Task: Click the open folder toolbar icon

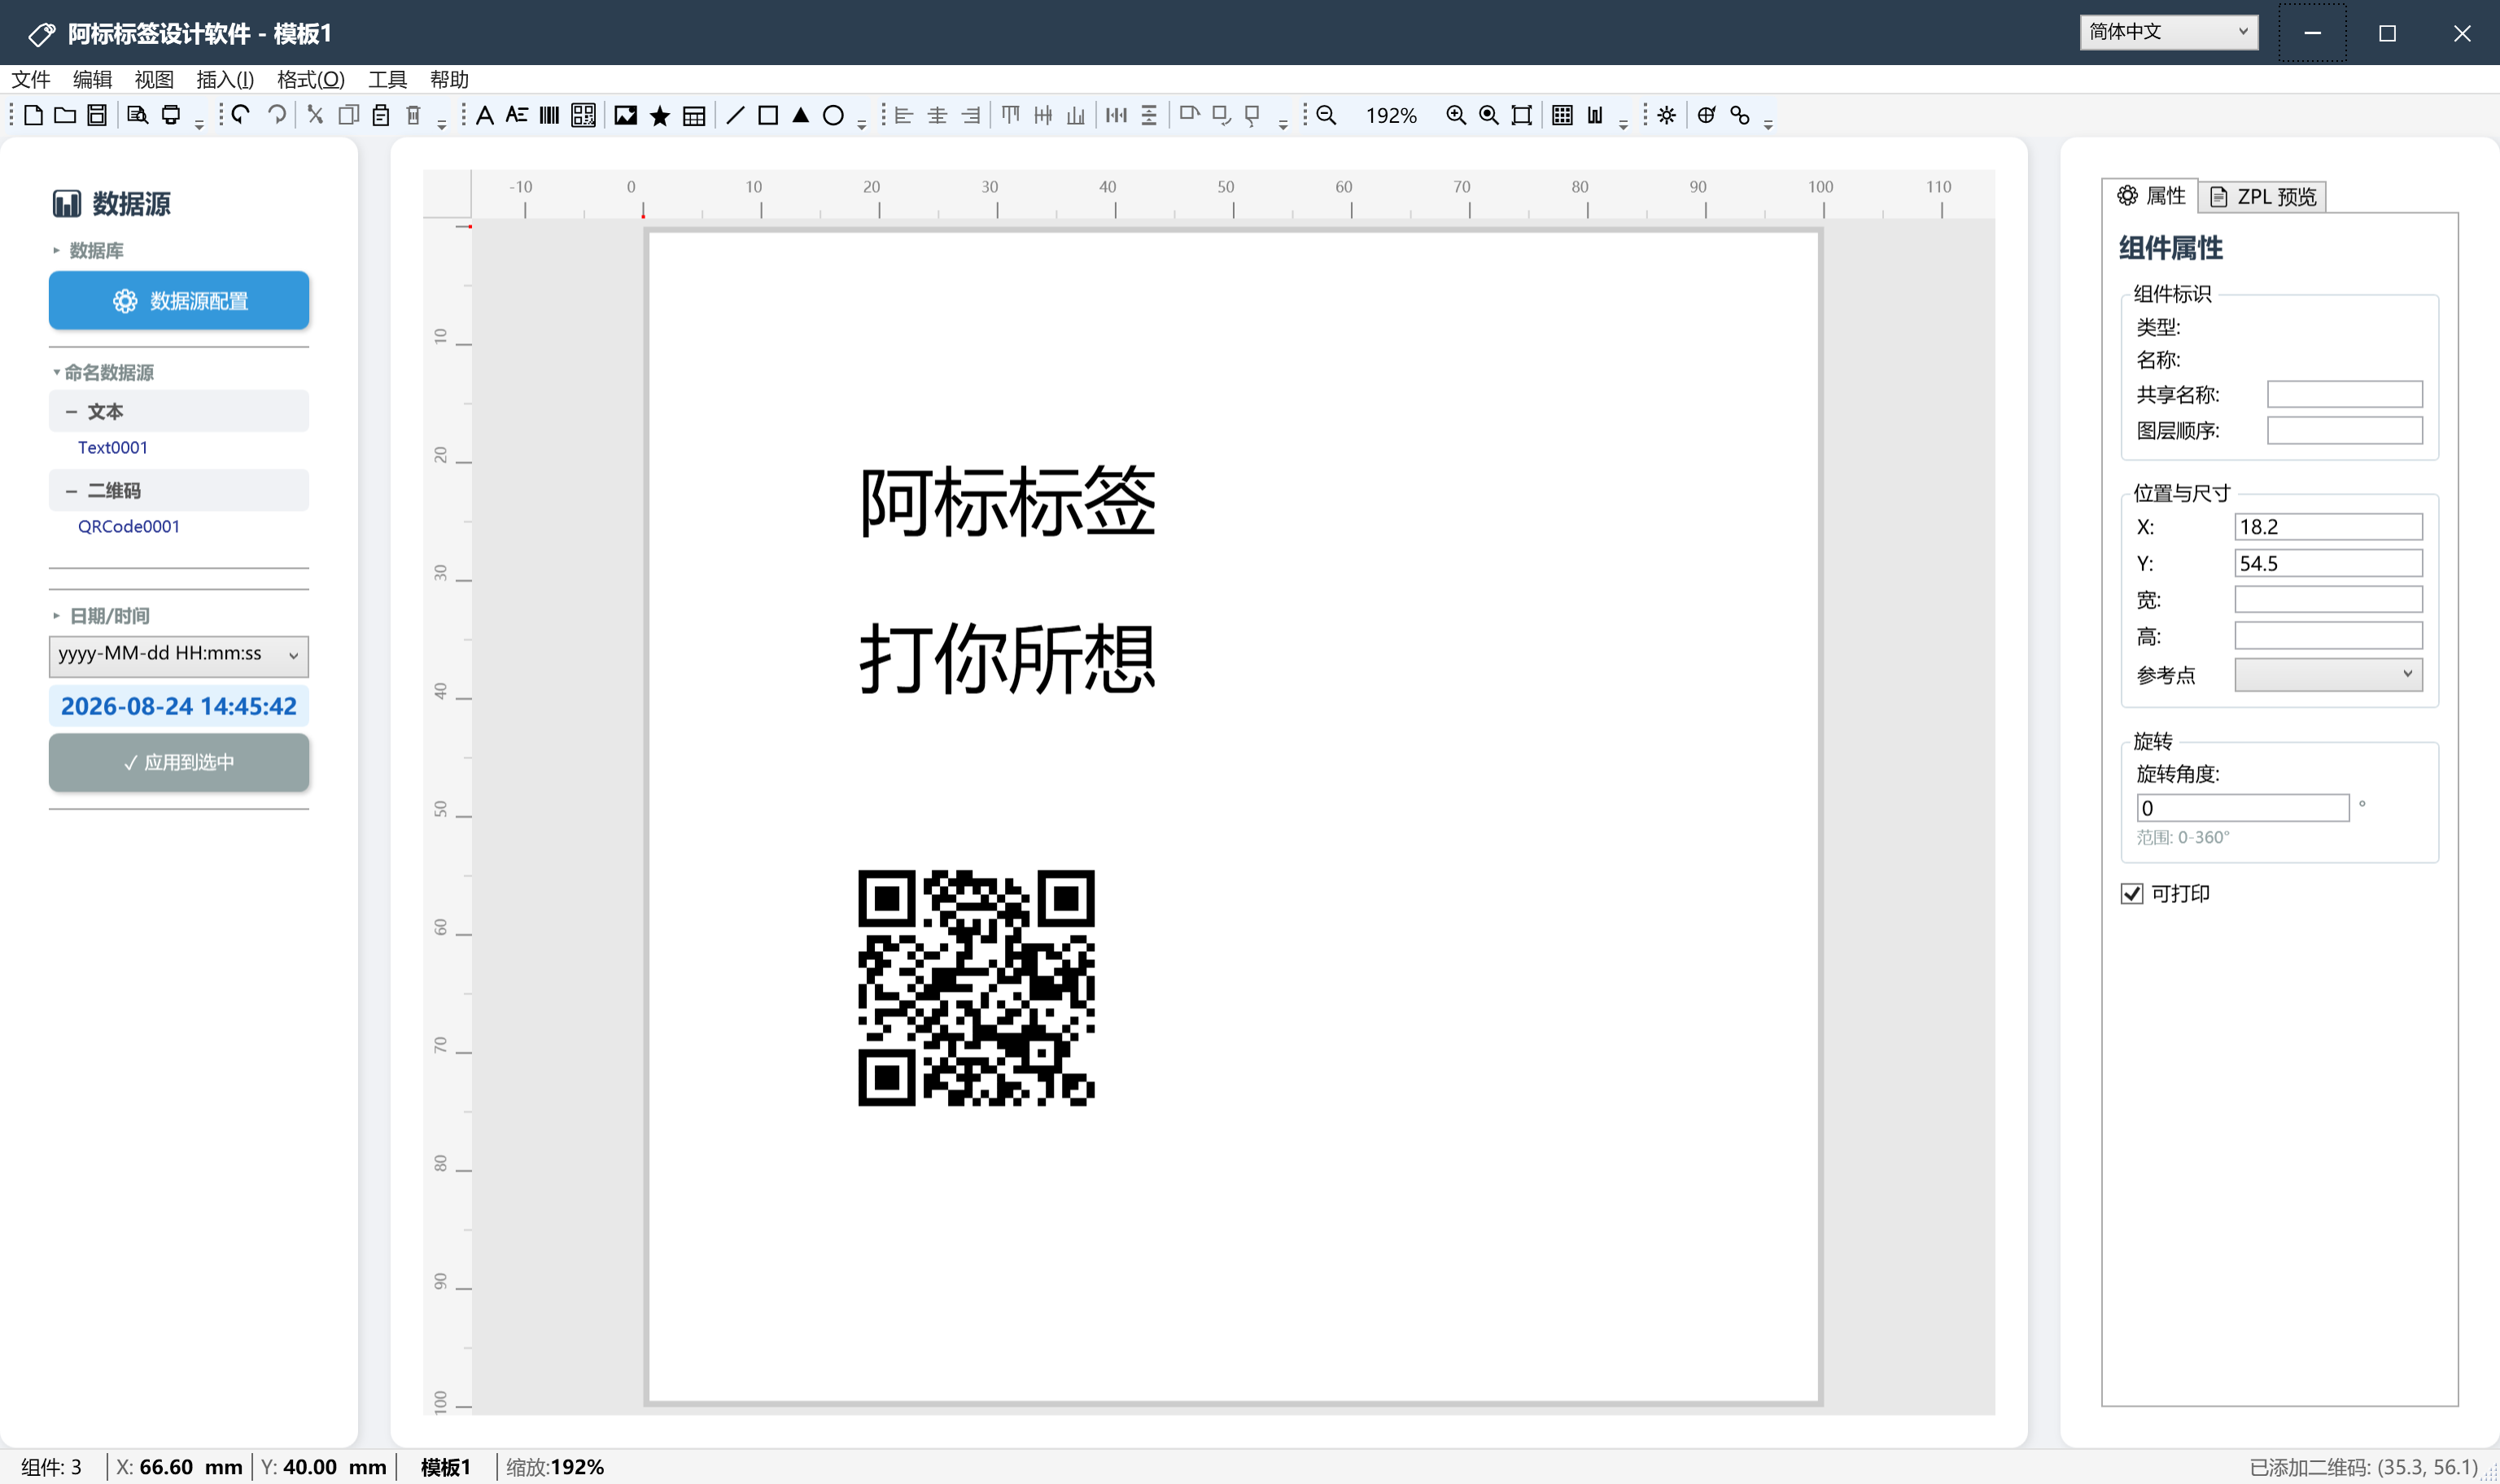Action: [65, 115]
